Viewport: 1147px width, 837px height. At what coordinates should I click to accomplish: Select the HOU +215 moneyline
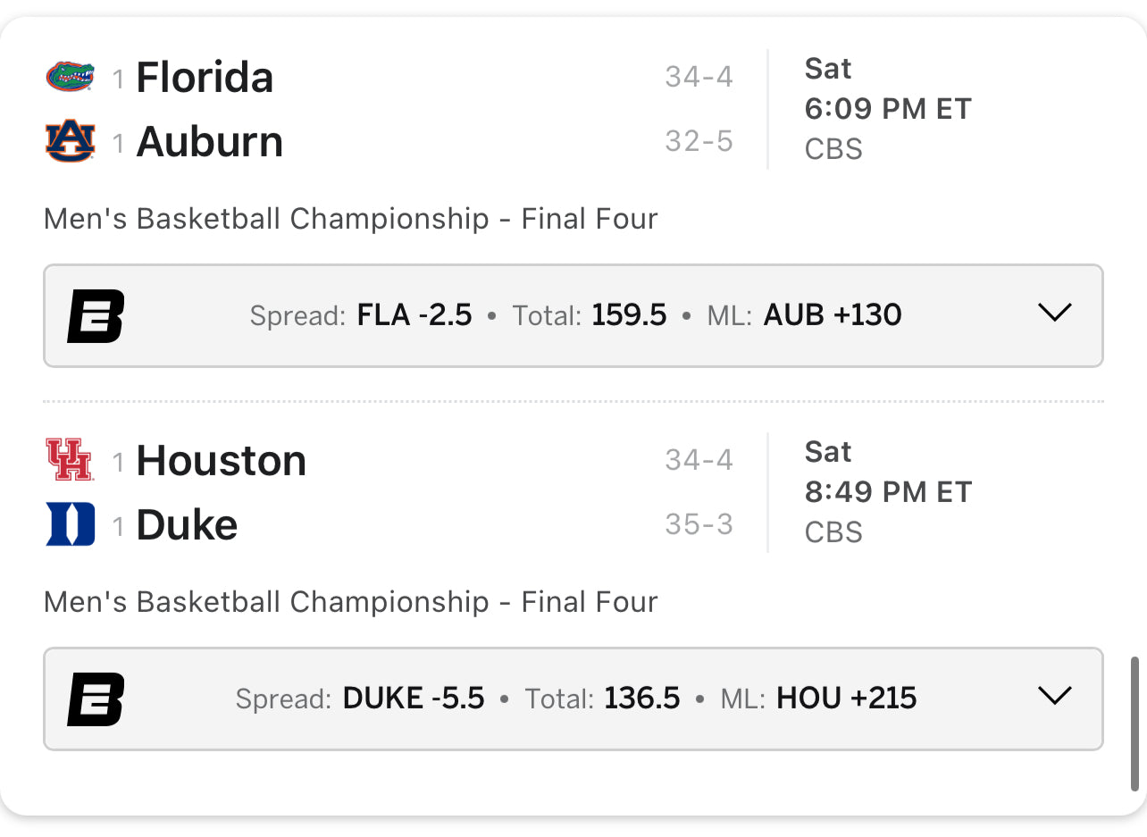847,699
